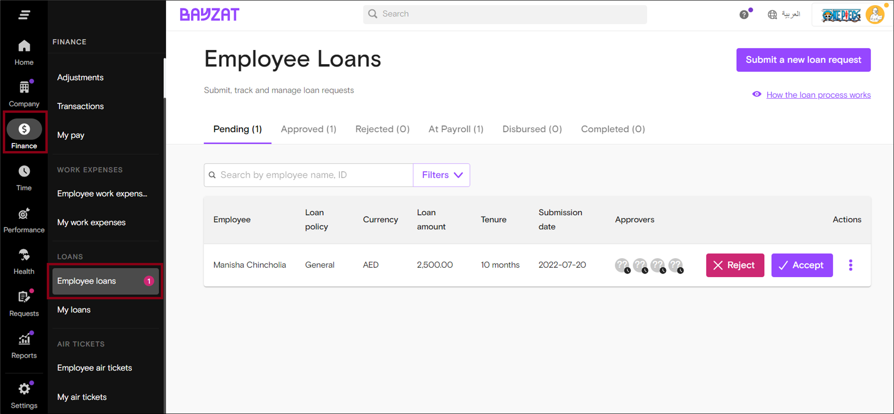
Task: Click the employee search field
Action: (x=308, y=175)
